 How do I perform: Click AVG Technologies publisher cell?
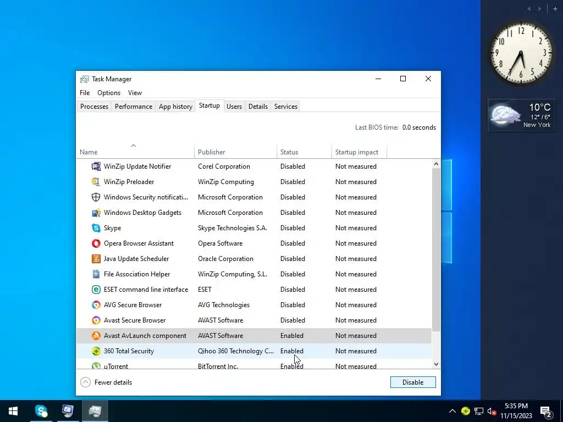224,305
